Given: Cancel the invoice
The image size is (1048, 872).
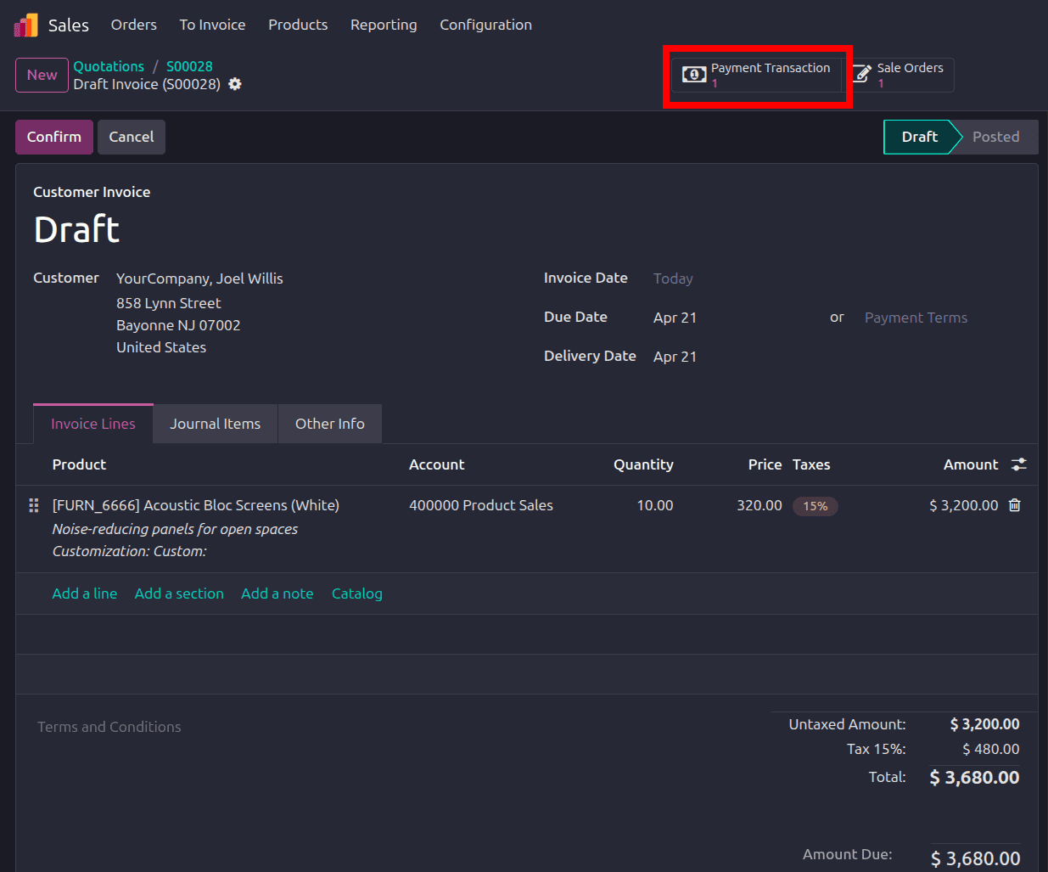Looking at the screenshot, I should tap(131, 136).
